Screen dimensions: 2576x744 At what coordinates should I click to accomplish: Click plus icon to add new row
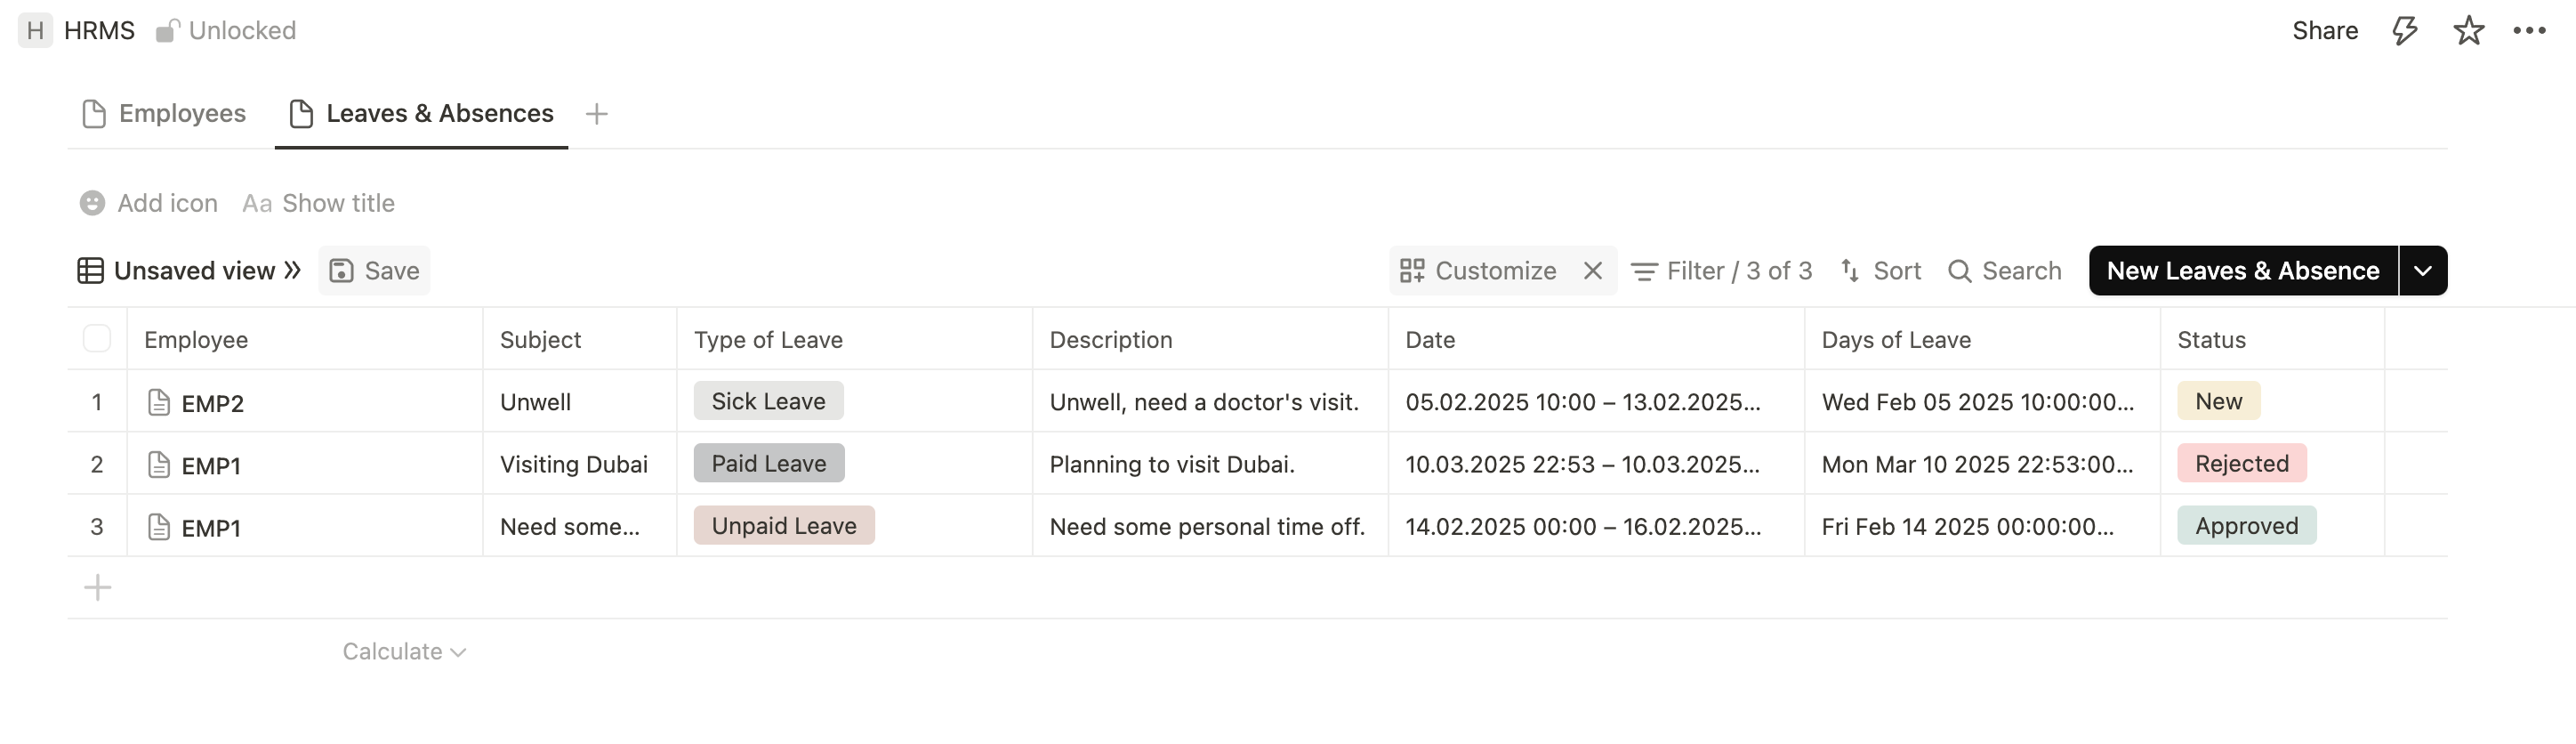click(x=97, y=588)
